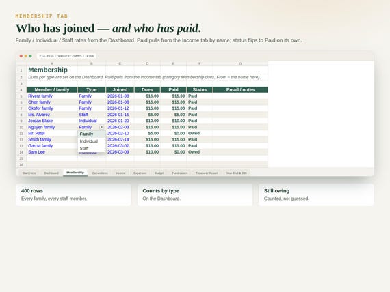The width and height of the screenshot is (390, 292).
Task: Switch to the Treasurer Report tab
Action: (207, 173)
